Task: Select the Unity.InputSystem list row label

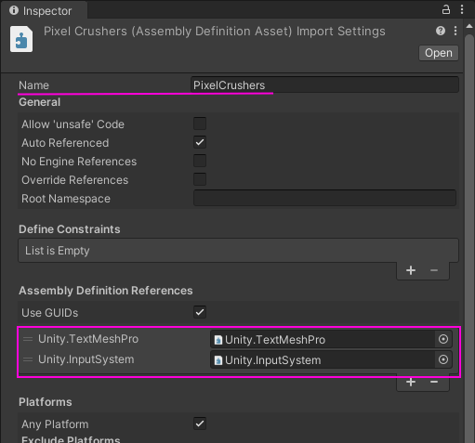Action: (x=86, y=359)
